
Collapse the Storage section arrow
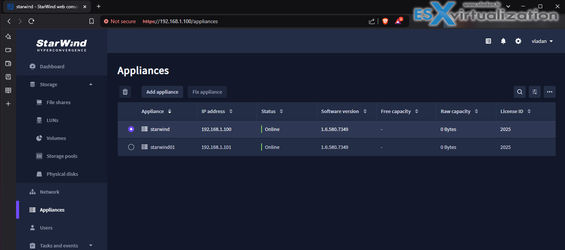[91, 84]
